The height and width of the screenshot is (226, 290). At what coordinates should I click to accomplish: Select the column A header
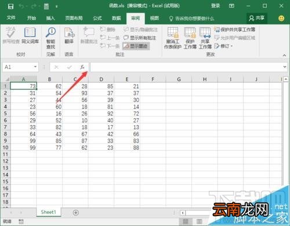tap(23, 79)
